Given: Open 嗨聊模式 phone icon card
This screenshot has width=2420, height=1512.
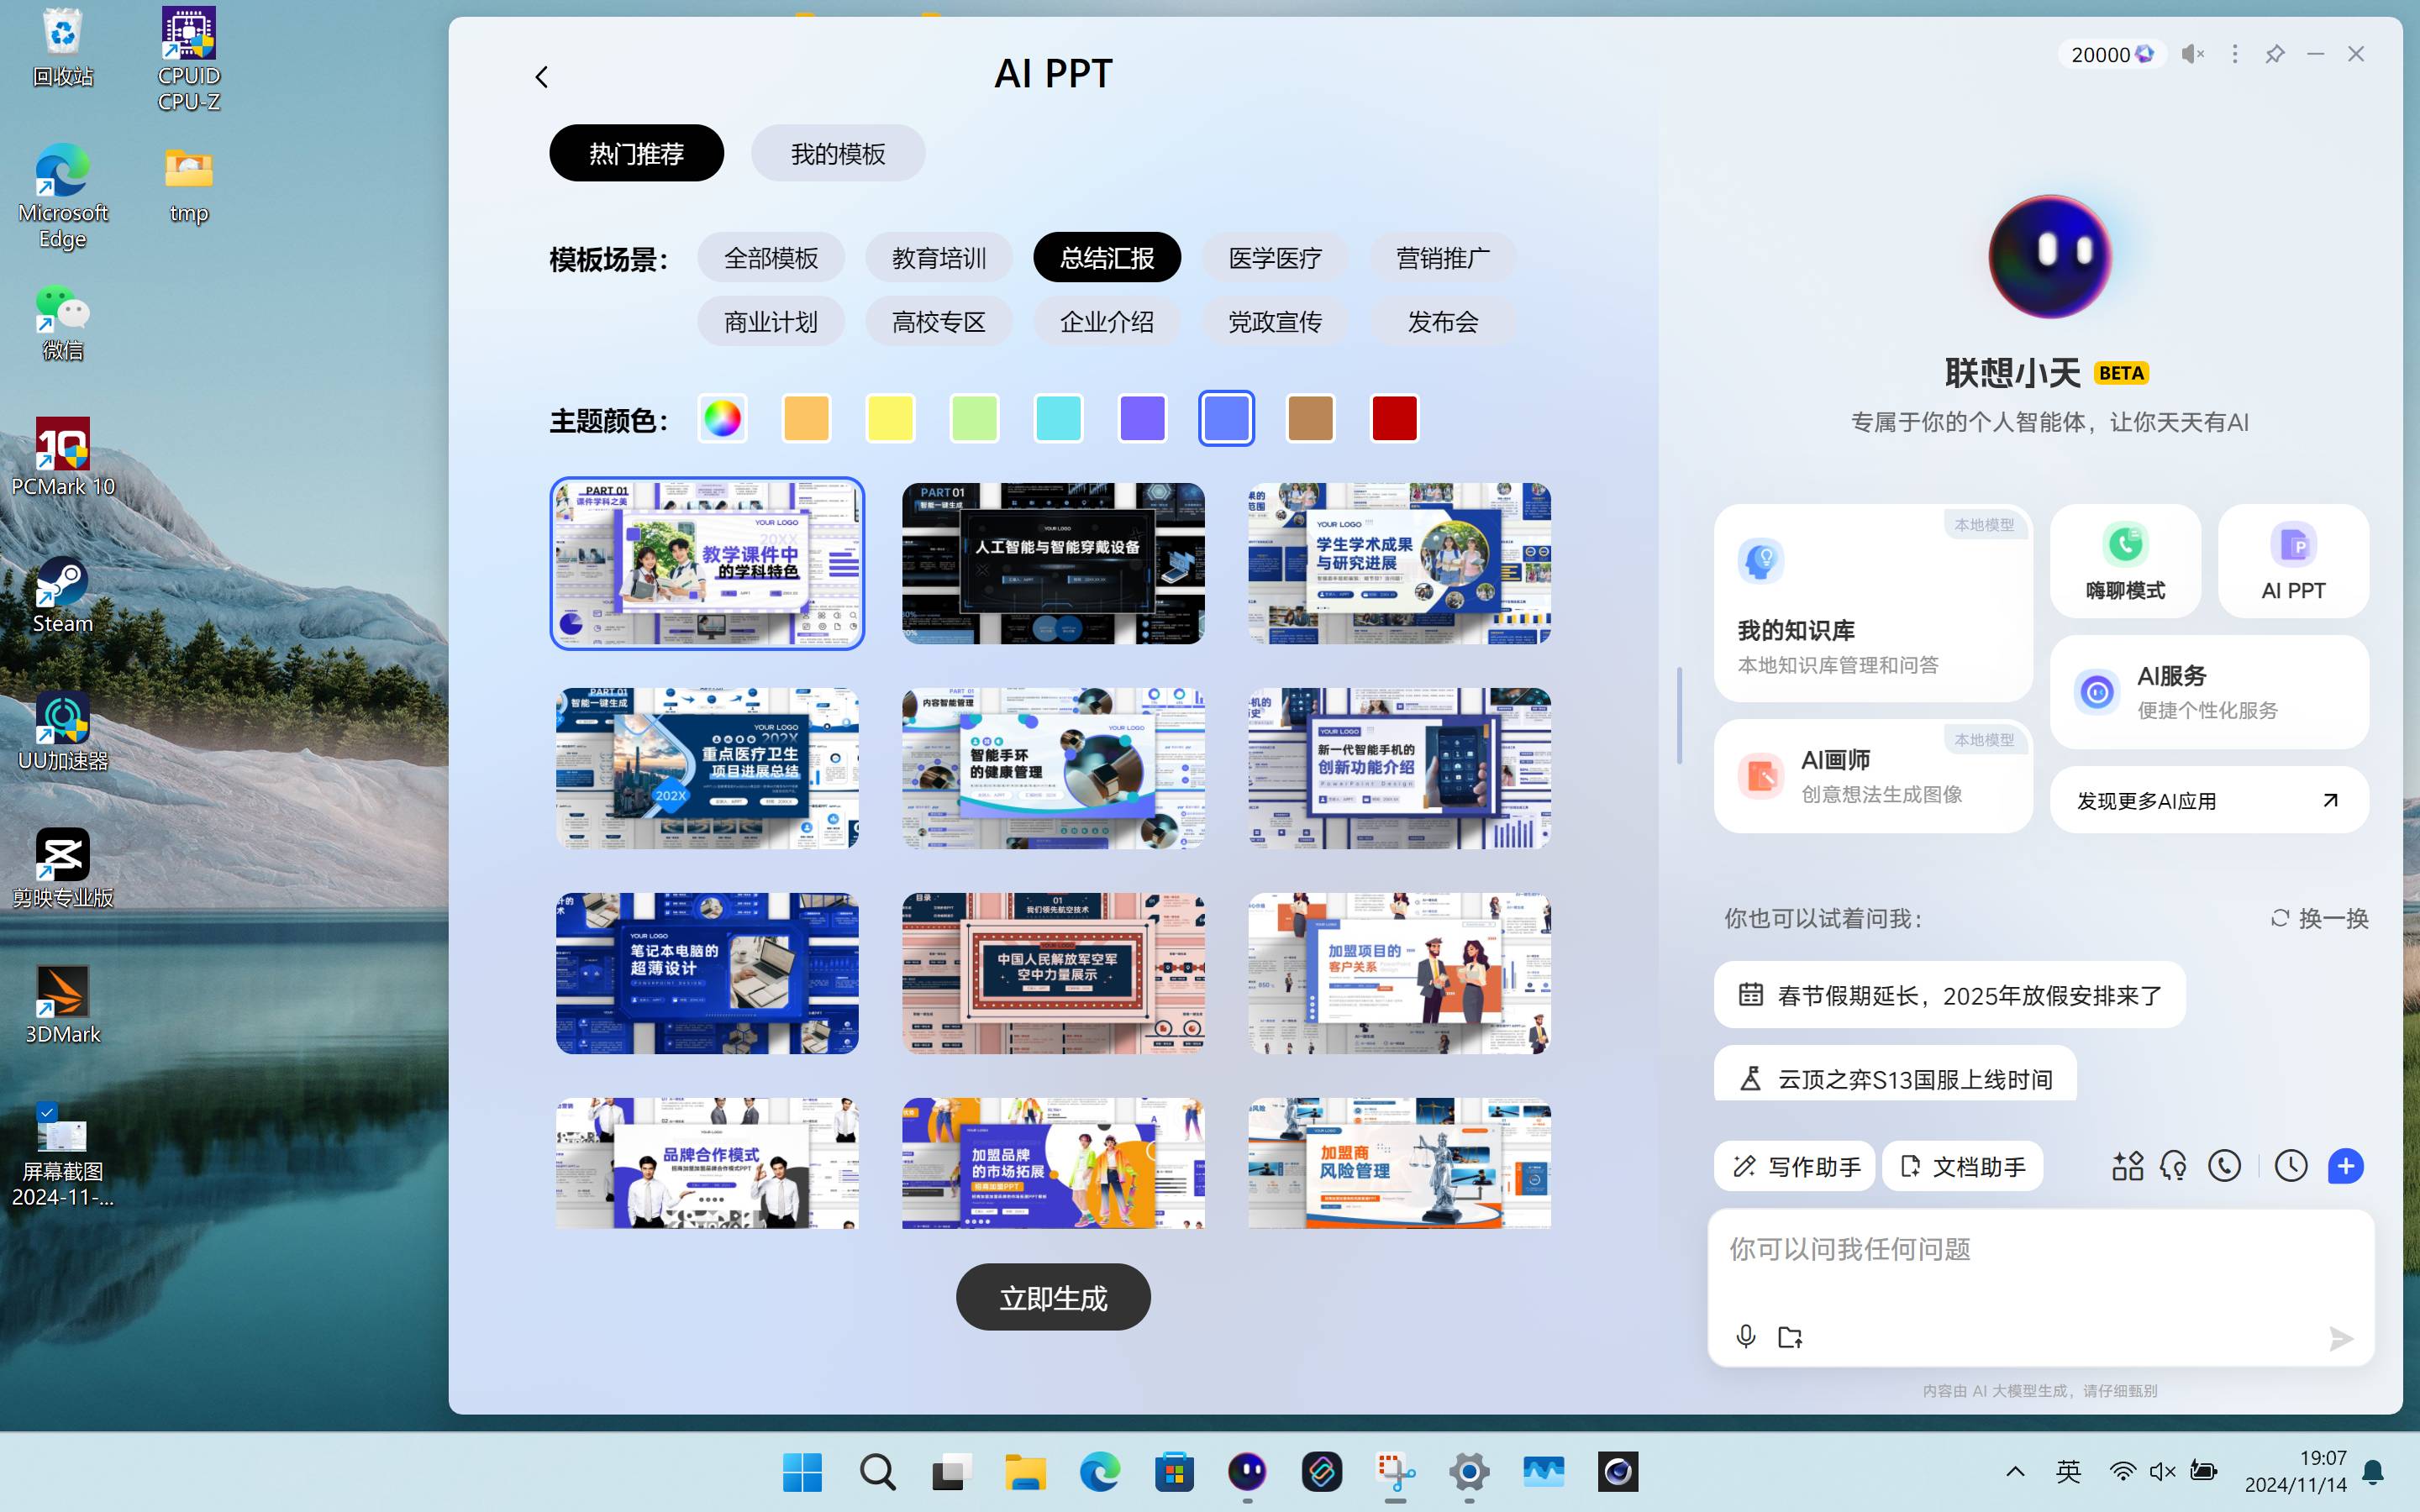Looking at the screenshot, I should (2125, 561).
